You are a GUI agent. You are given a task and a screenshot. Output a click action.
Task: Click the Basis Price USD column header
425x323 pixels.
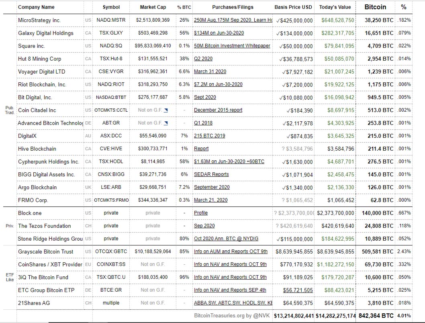click(293, 7)
